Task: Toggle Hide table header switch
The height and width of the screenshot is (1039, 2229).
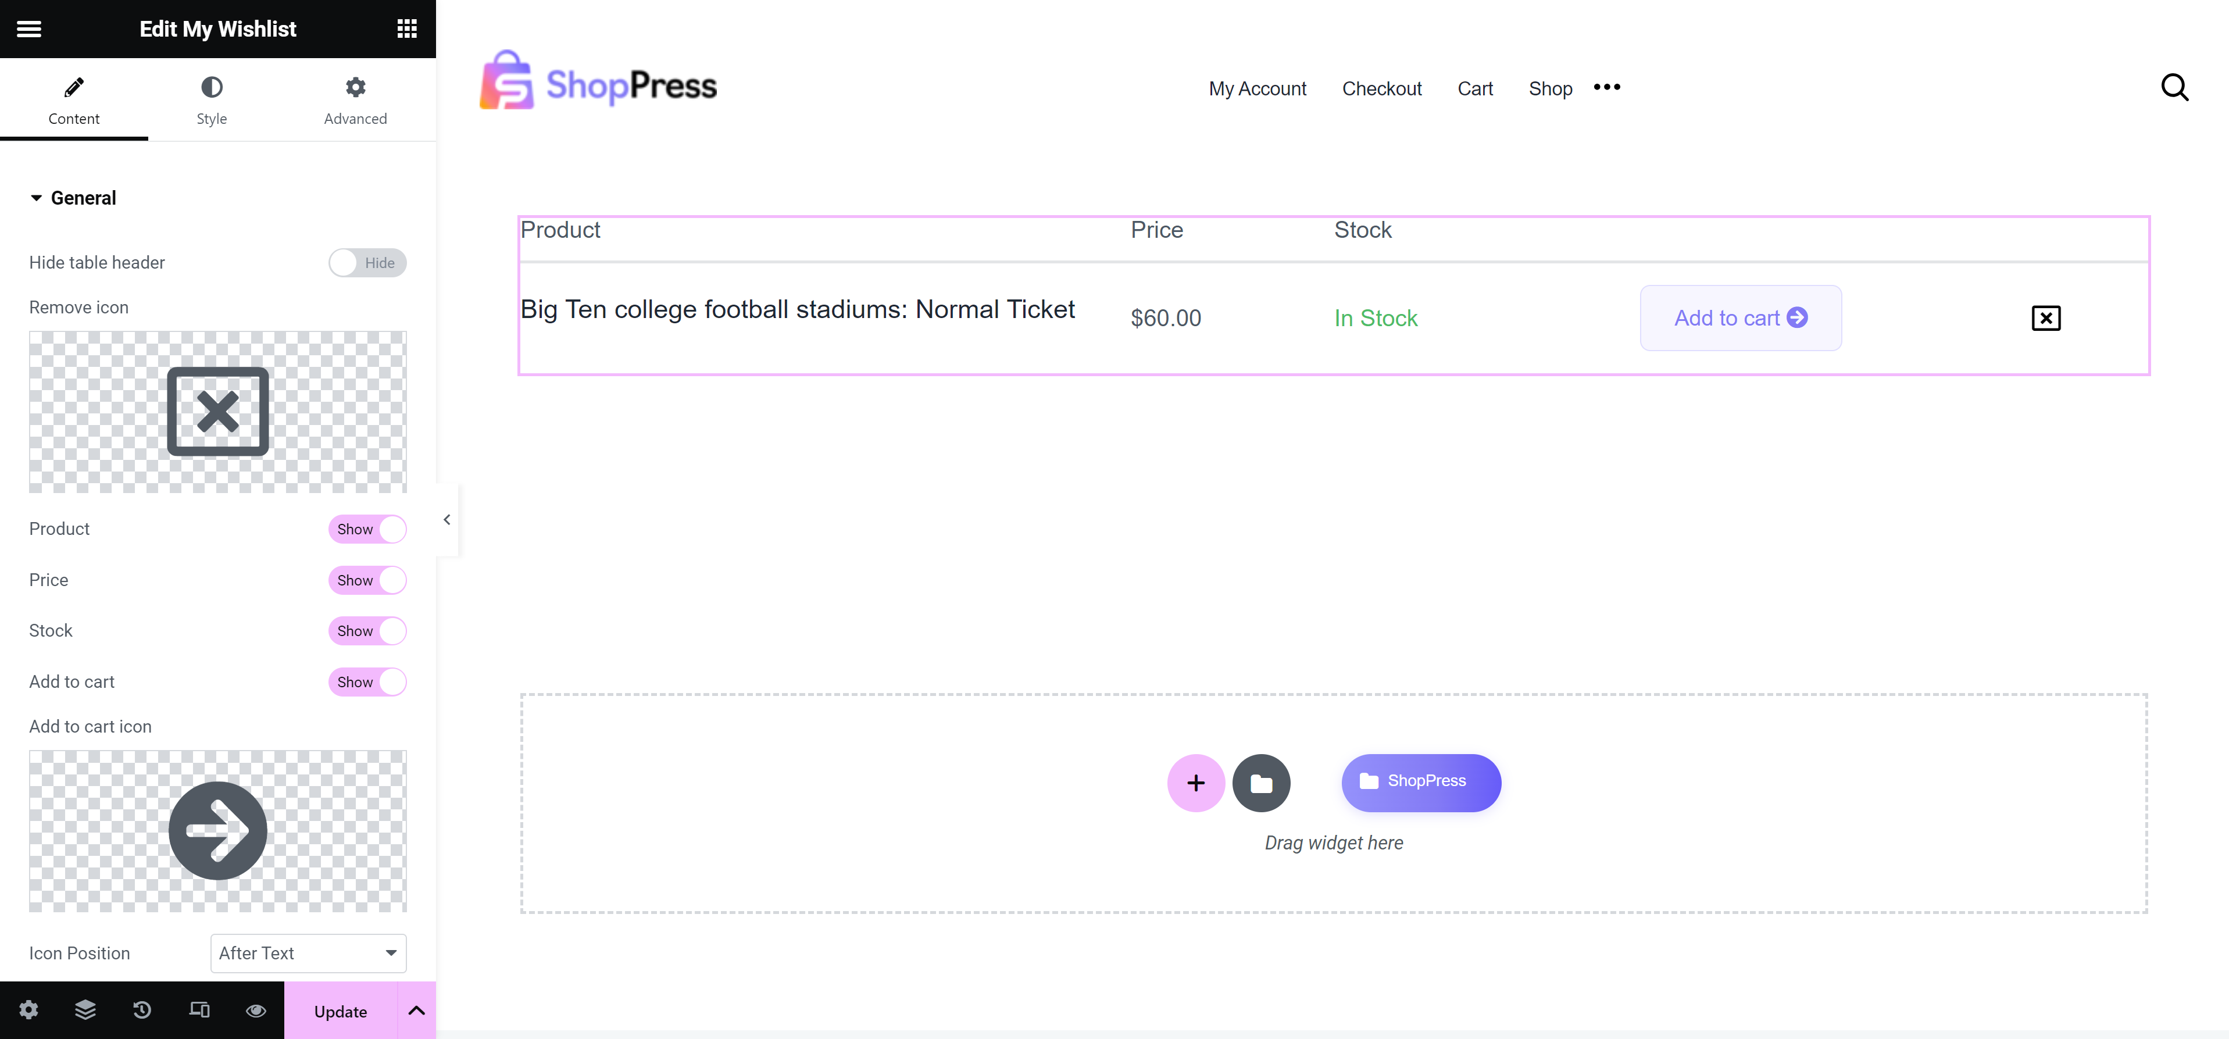Action: point(367,262)
